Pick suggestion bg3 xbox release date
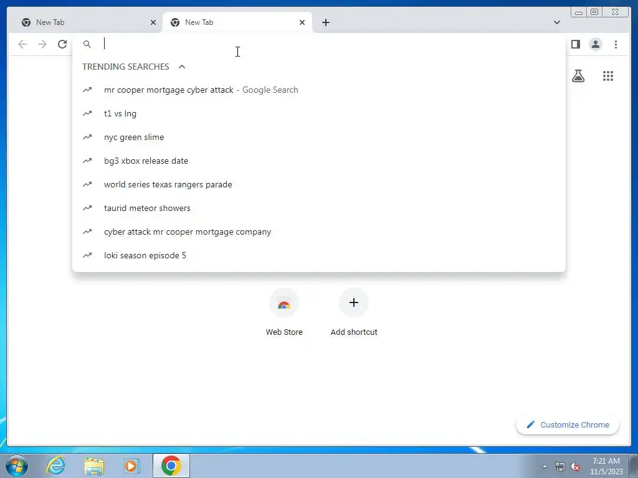The image size is (638, 478). point(318,161)
